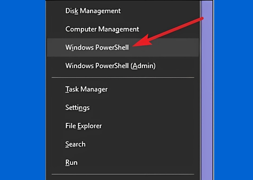Select Windows PowerShell entry
253x180 pixels.
[x=97, y=48]
